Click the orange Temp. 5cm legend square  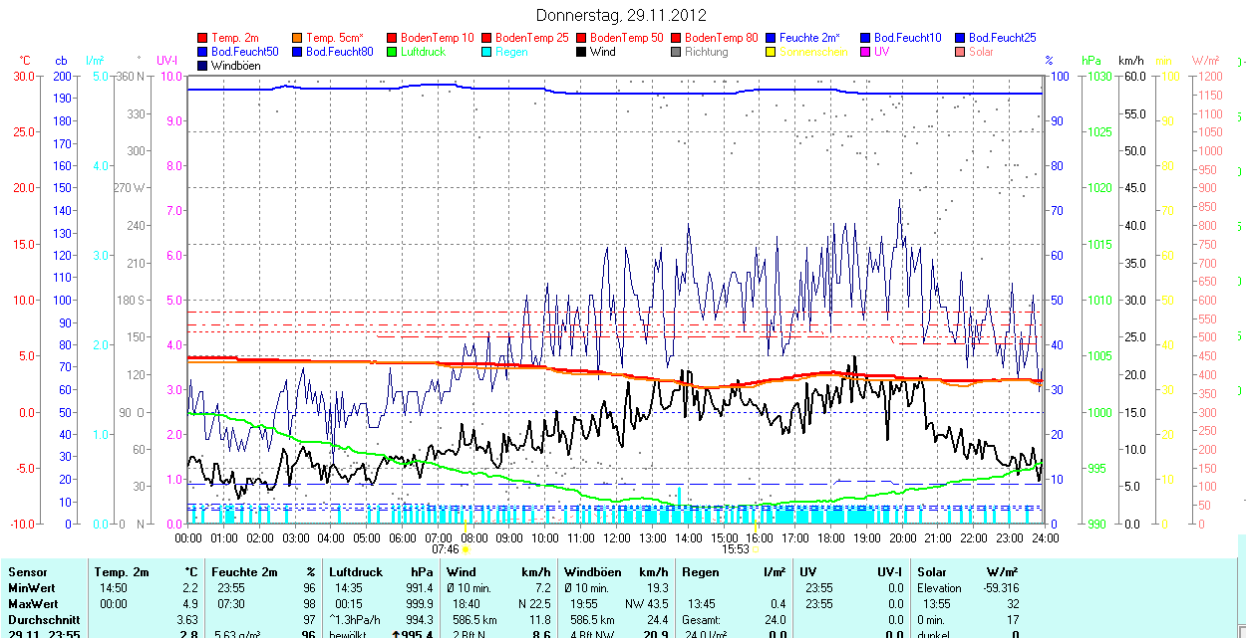298,38
